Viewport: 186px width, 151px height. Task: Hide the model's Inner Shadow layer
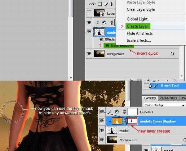[x=102, y=121]
